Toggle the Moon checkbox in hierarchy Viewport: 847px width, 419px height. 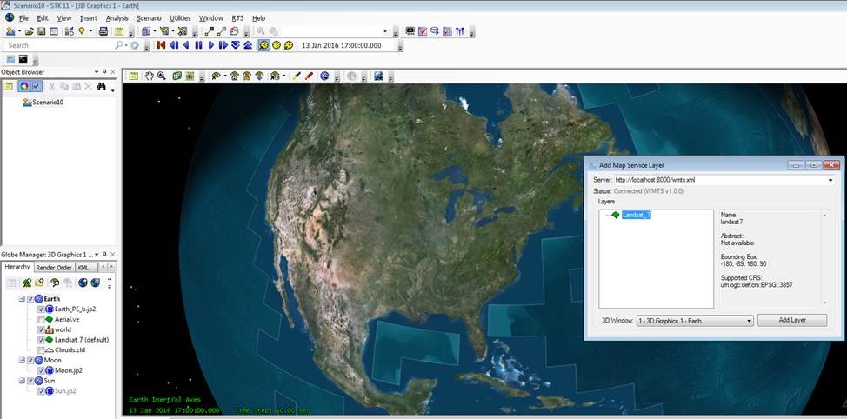point(30,360)
